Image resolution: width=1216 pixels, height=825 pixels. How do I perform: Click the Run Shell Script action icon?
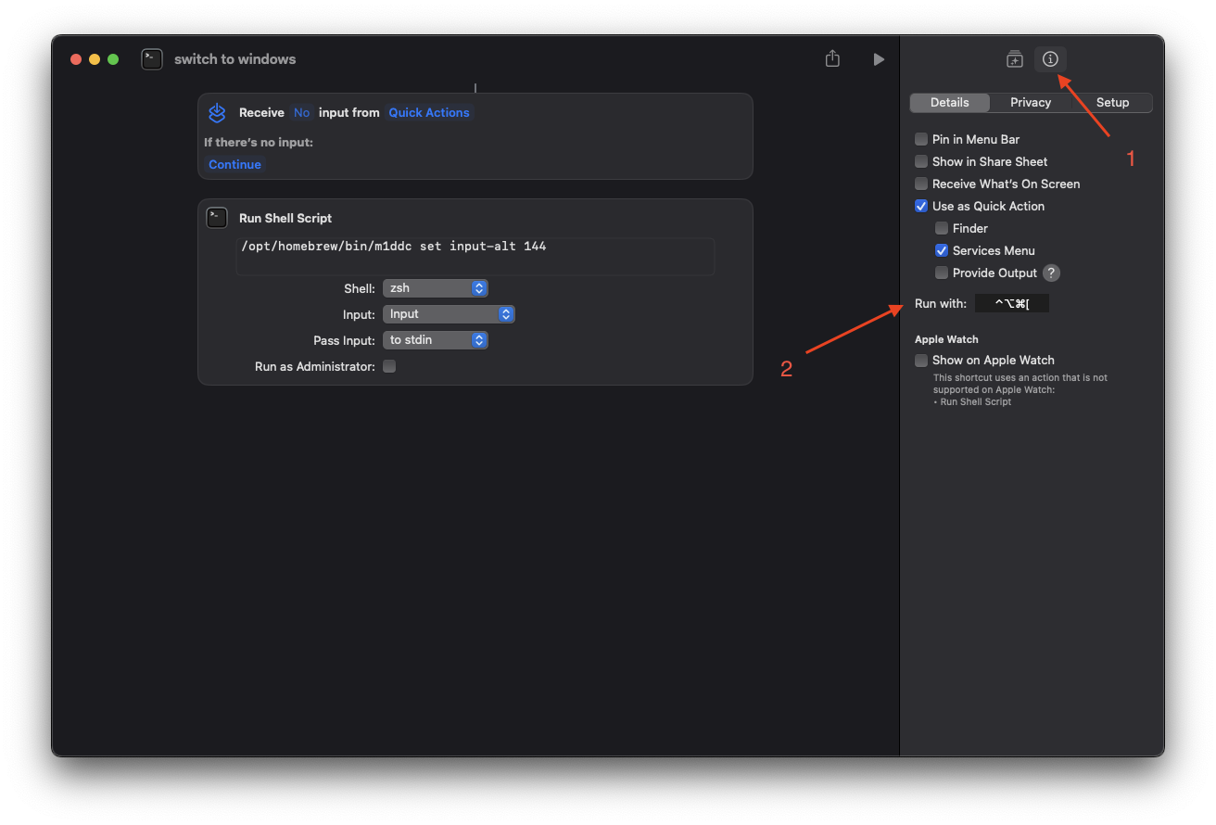[217, 218]
